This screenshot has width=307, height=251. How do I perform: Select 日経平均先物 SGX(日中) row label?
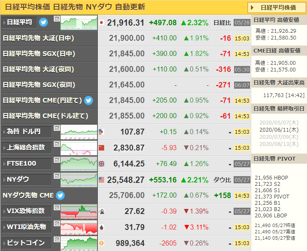39,54
